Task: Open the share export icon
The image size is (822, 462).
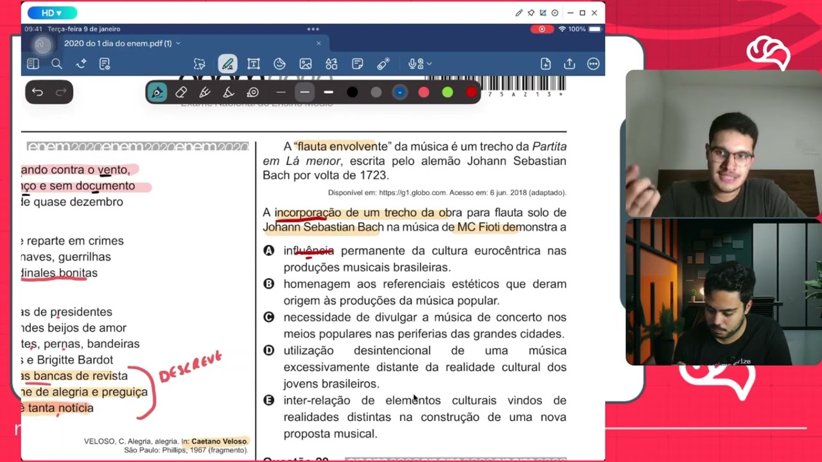Action: pyautogui.click(x=569, y=64)
